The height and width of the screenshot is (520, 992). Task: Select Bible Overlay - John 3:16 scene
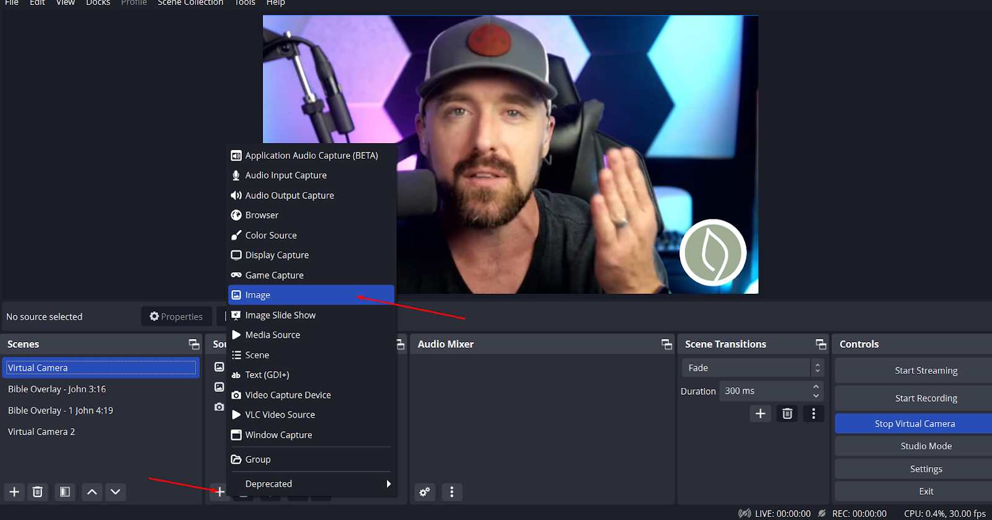pos(101,389)
